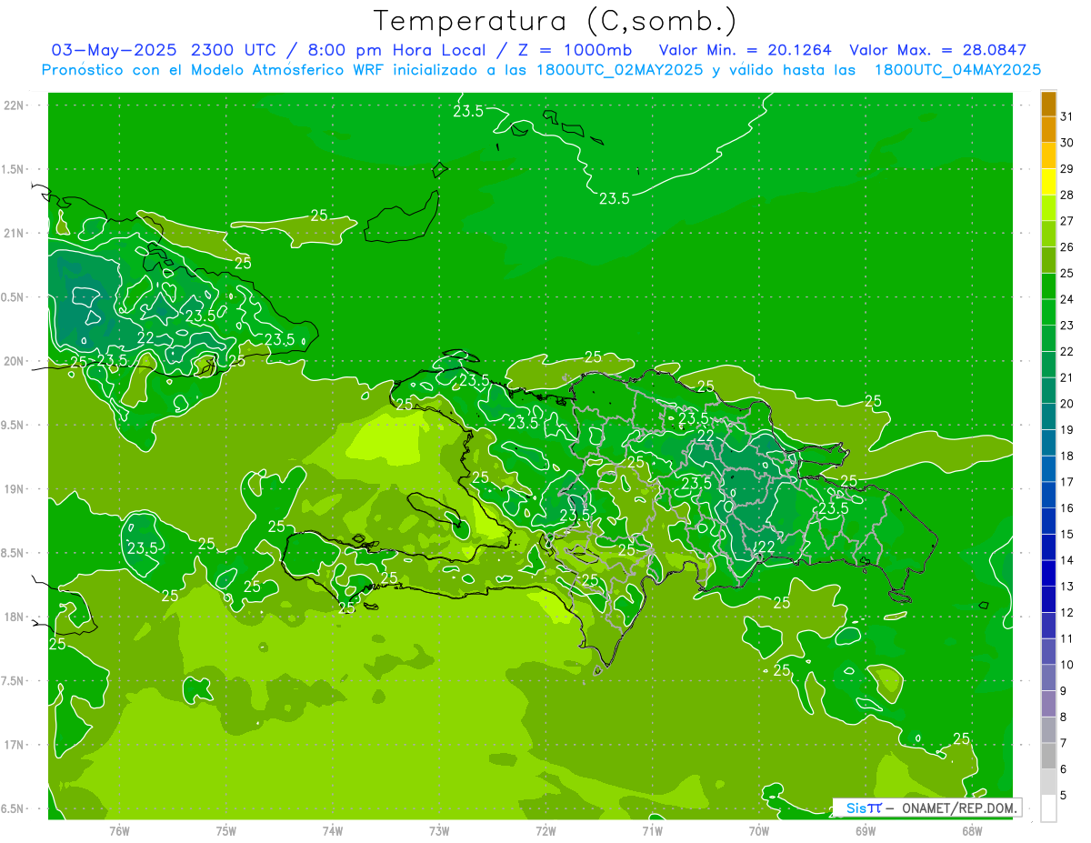The width and height of the screenshot is (1091, 843).
Task: Click the 69W longitude axis label
Action: [866, 831]
